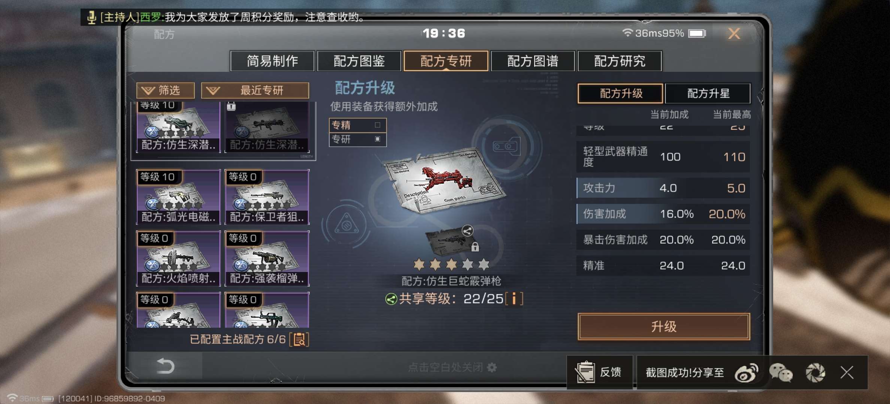The height and width of the screenshot is (404, 890).
Task: Select the camera slot icon above blueprint
Action: click(x=506, y=146)
